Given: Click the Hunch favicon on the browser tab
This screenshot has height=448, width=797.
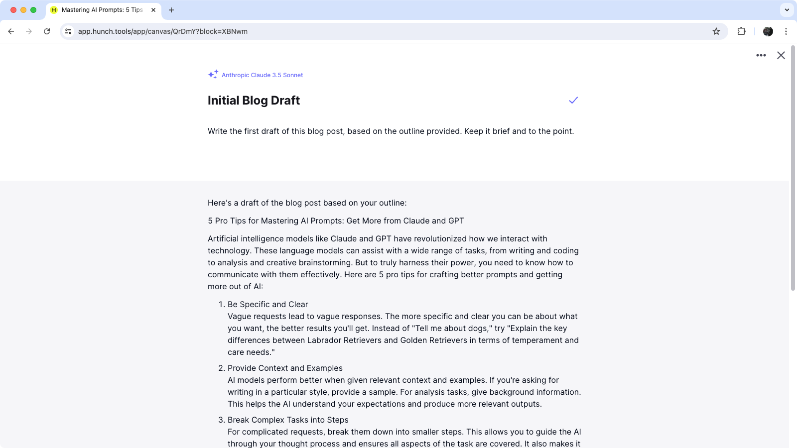Looking at the screenshot, I should [x=53, y=9].
